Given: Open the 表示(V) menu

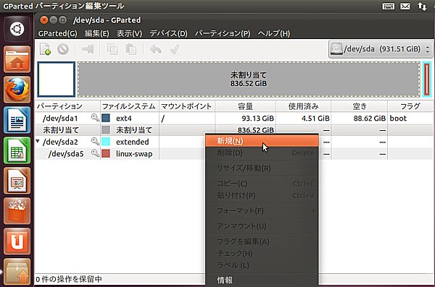Looking at the screenshot, I should (129, 33).
